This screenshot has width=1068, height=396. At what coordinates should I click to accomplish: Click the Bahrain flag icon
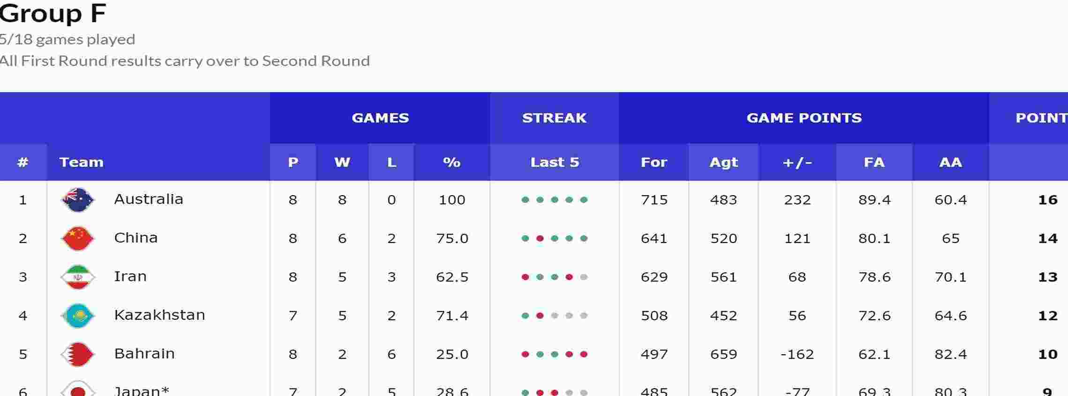78,354
